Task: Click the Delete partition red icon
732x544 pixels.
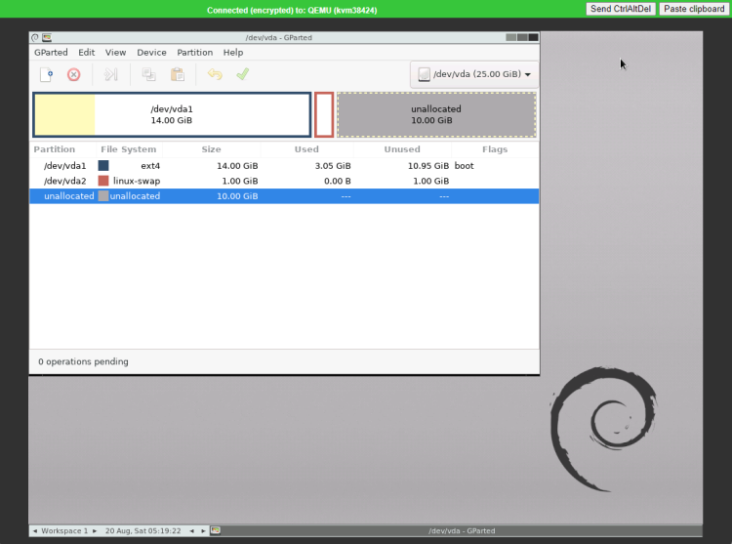Action: coord(74,74)
